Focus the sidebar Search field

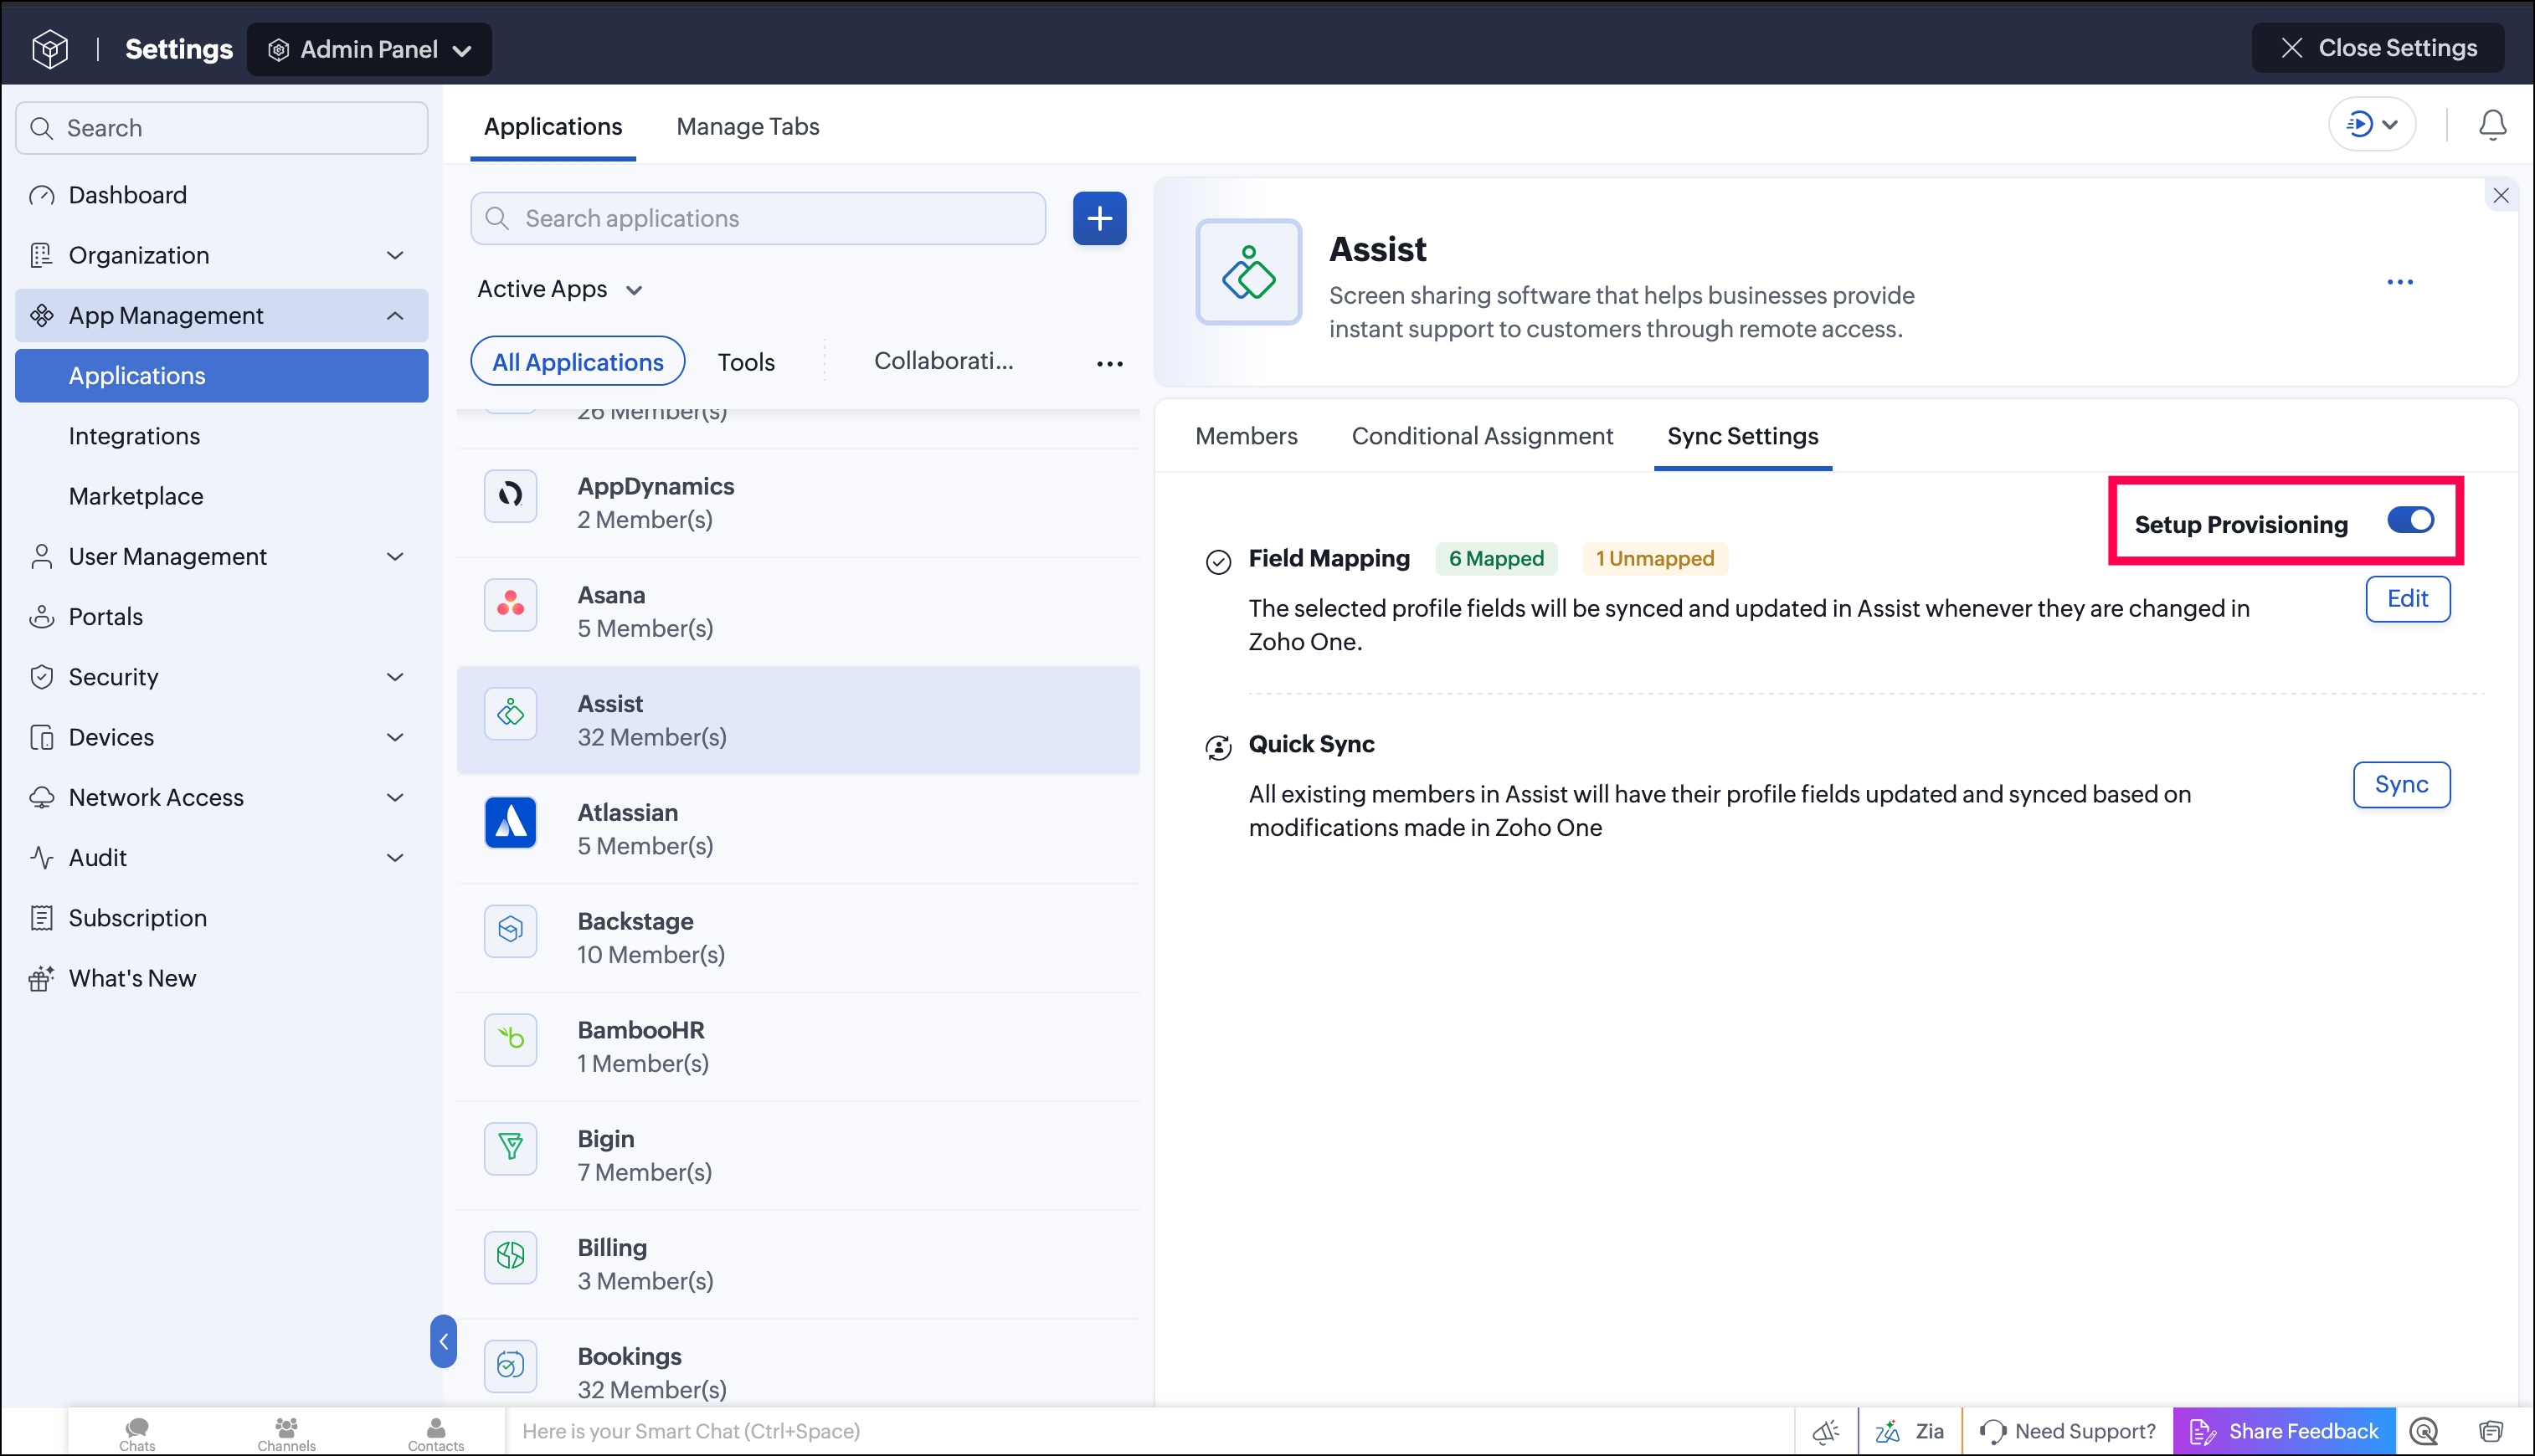point(221,128)
